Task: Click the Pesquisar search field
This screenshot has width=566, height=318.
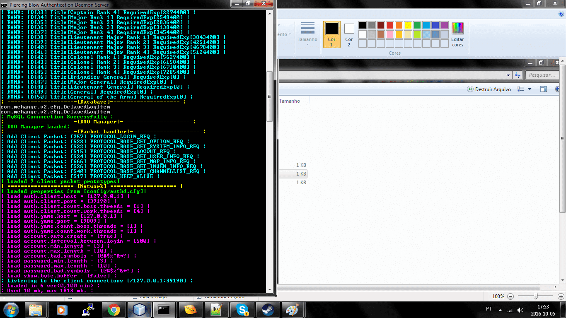Action: (542, 75)
